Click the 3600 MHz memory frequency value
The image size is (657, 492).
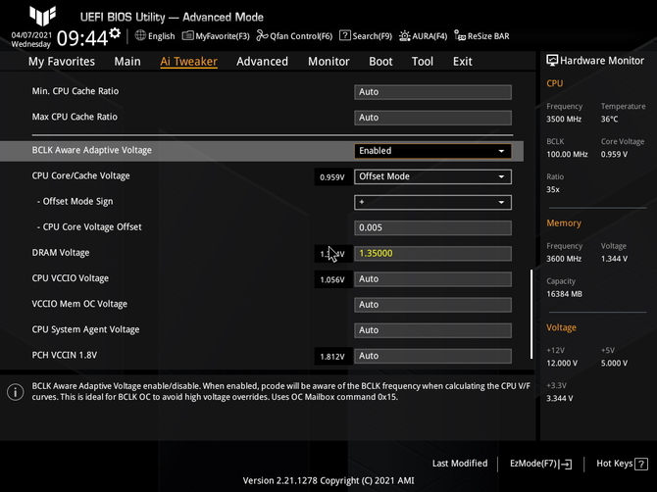coord(564,259)
